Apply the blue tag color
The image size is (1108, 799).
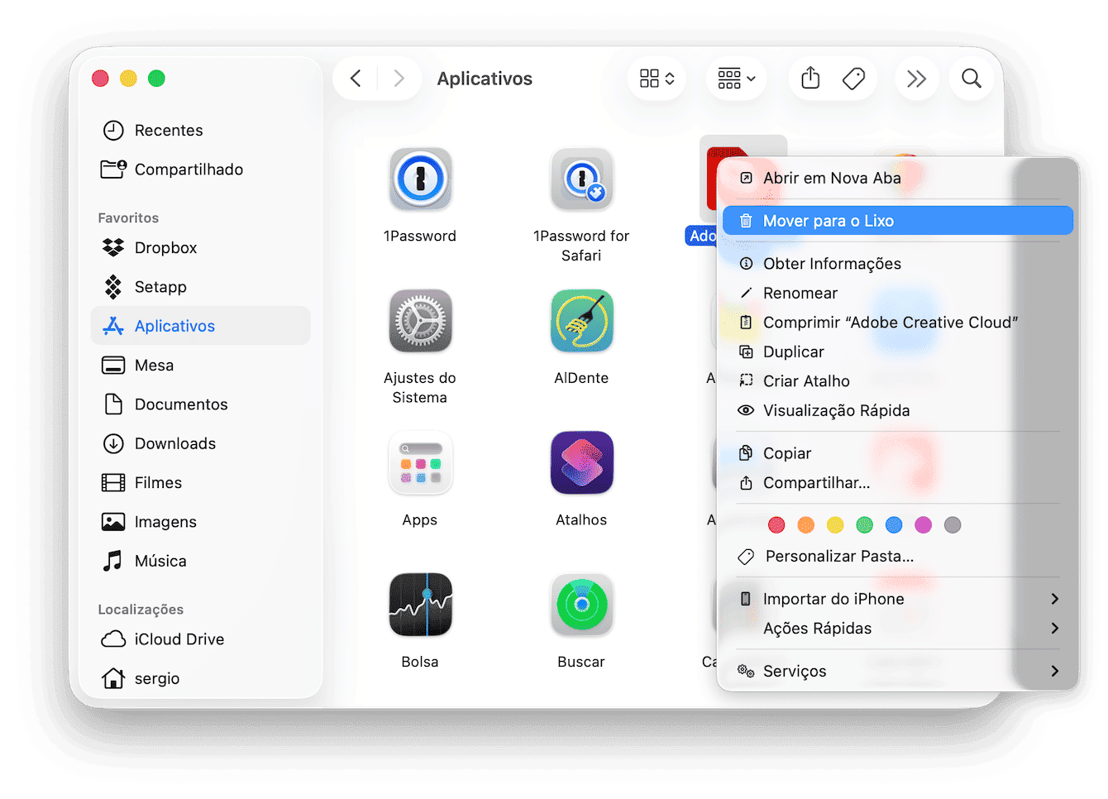click(894, 525)
